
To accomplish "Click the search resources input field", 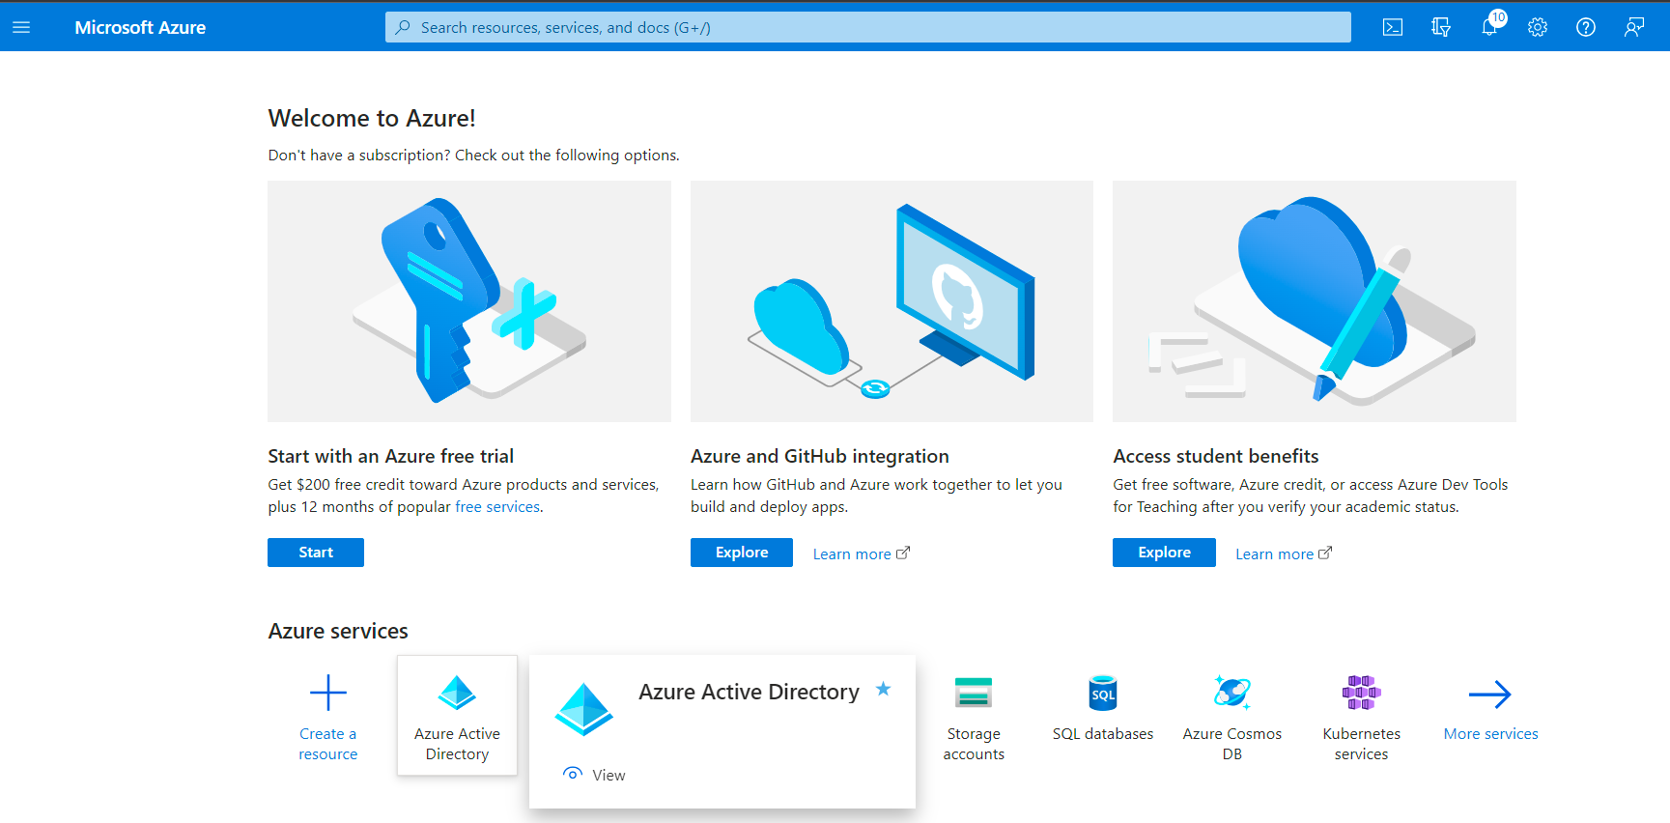I will coord(867,27).
